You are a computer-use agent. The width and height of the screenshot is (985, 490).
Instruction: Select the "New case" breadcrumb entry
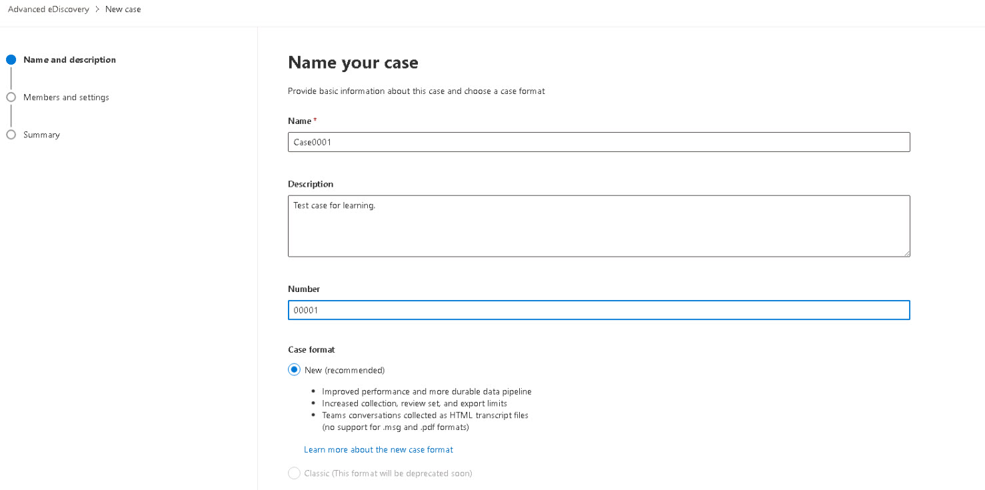coord(123,9)
